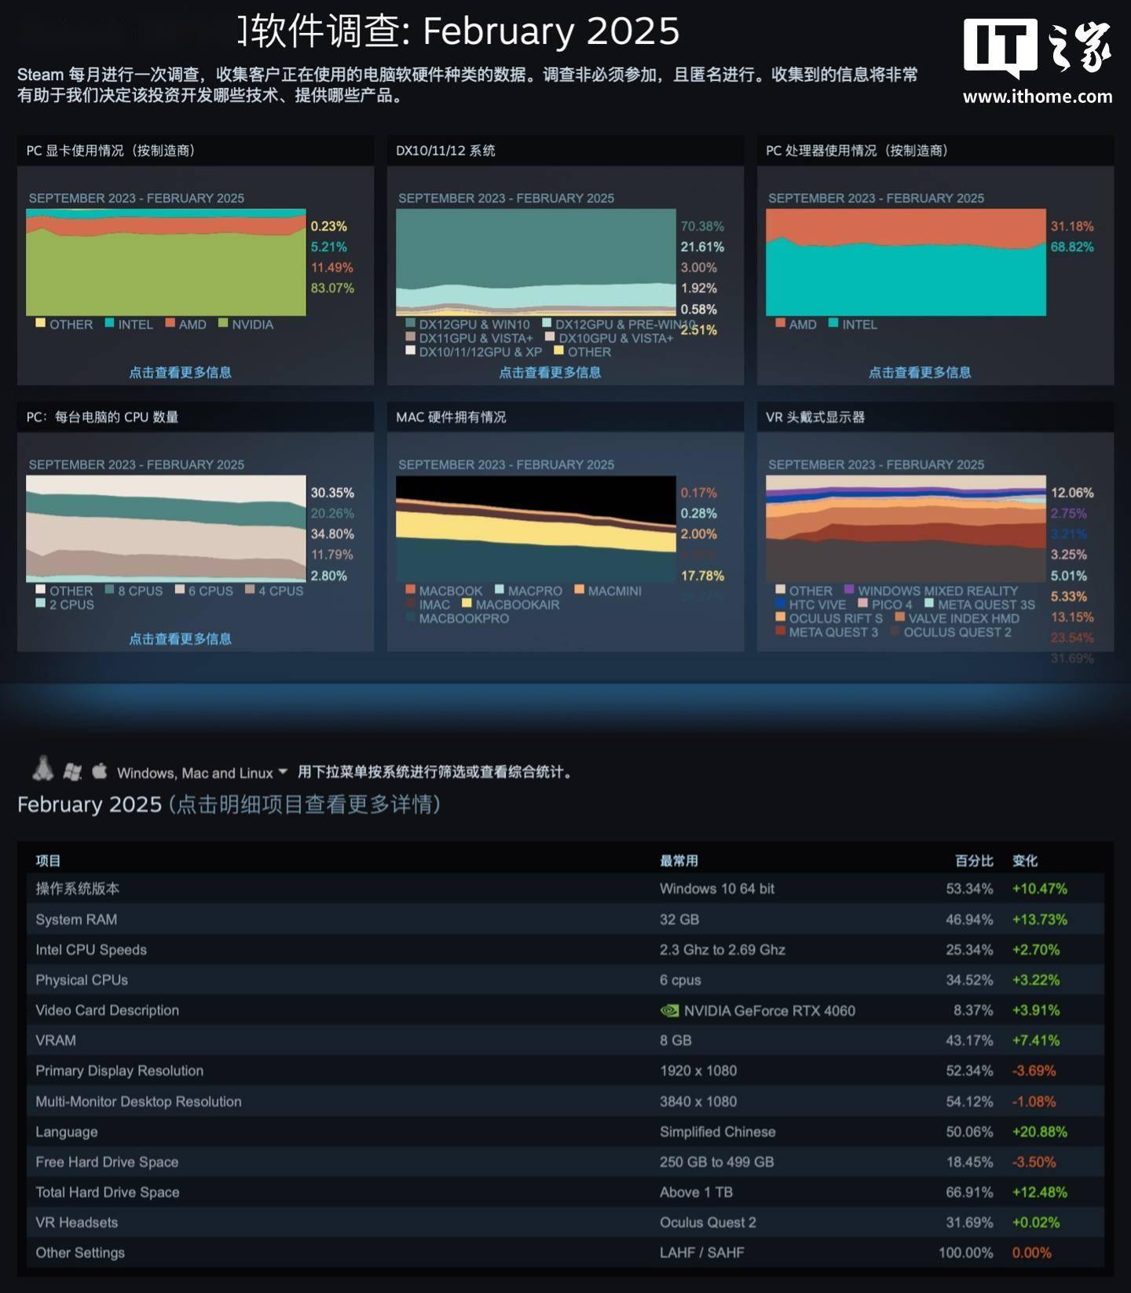
Task: Click the NVIDIA green legend swatch
Action: tap(223, 323)
